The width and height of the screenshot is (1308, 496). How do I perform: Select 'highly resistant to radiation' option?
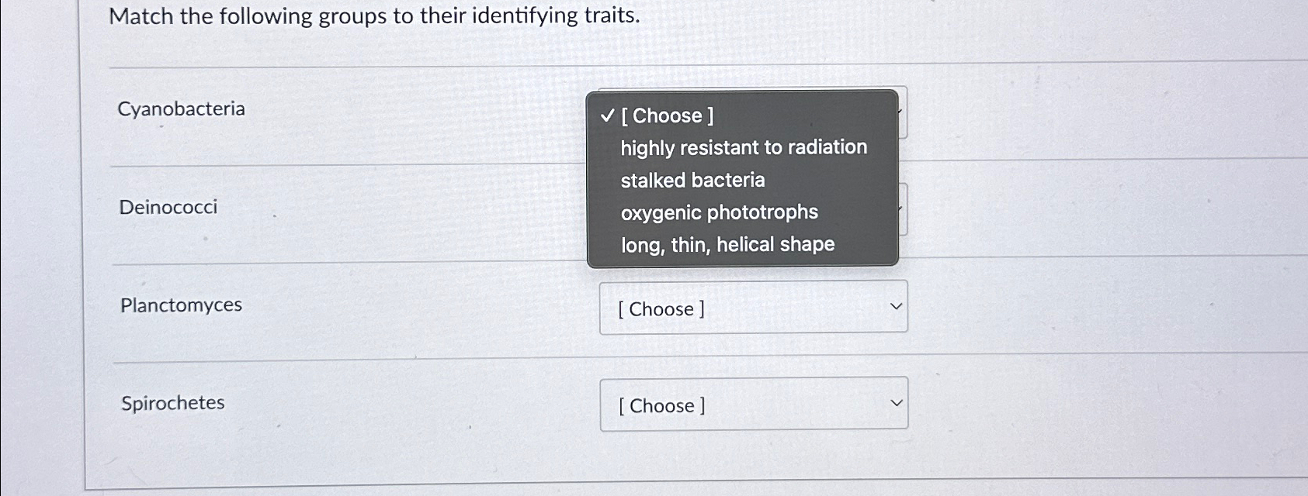click(744, 147)
